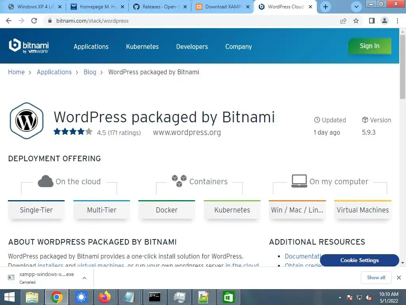Image resolution: width=406 pixels, height=305 pixels.
Task: Click Show all downloads button
Action: [x=376, y=278]
